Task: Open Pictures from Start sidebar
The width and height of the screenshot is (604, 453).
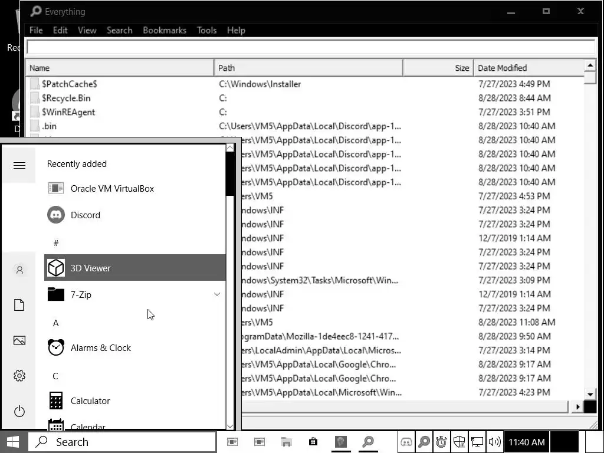Action: point(19,340)
